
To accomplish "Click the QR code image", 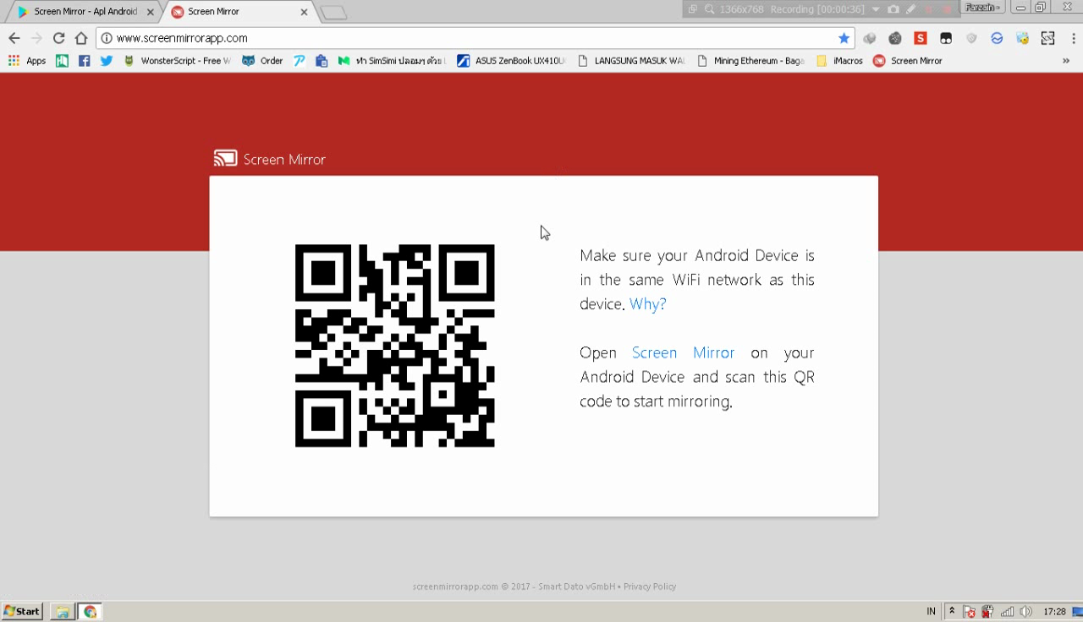I will click(394, 346).
